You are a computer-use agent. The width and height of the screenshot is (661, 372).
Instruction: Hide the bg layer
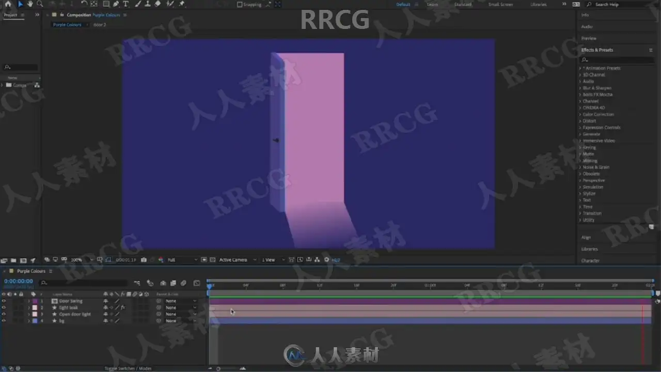pyautogui.click(x=4, y=321)
